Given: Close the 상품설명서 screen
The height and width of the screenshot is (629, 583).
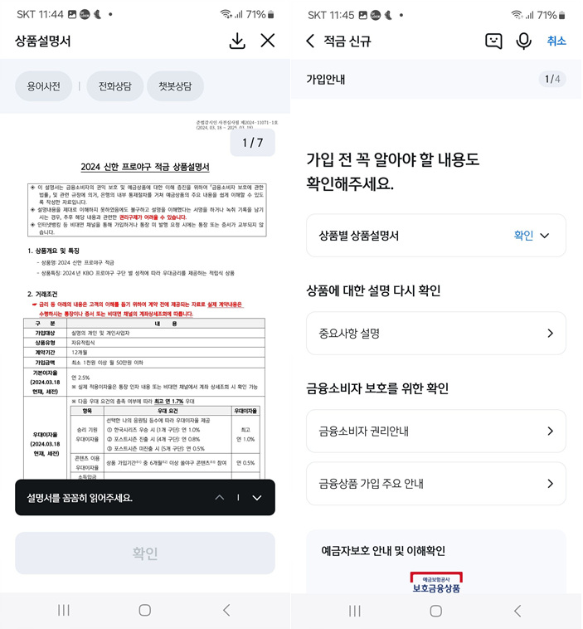Looking at the screenshot, I should [x=267, y=41].
